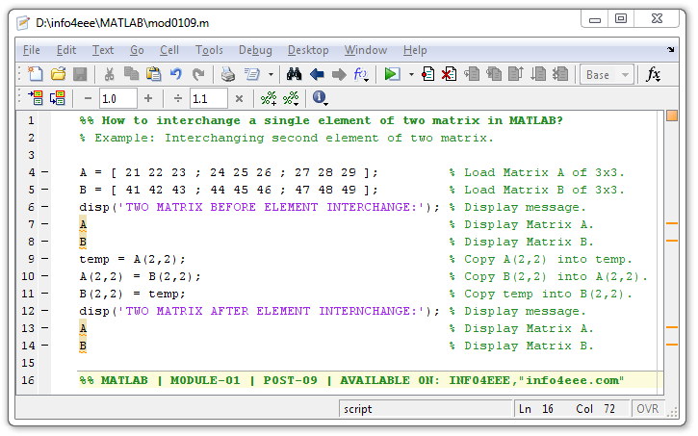Open the Help menu

pyautogui.click(x=415, y=50)
